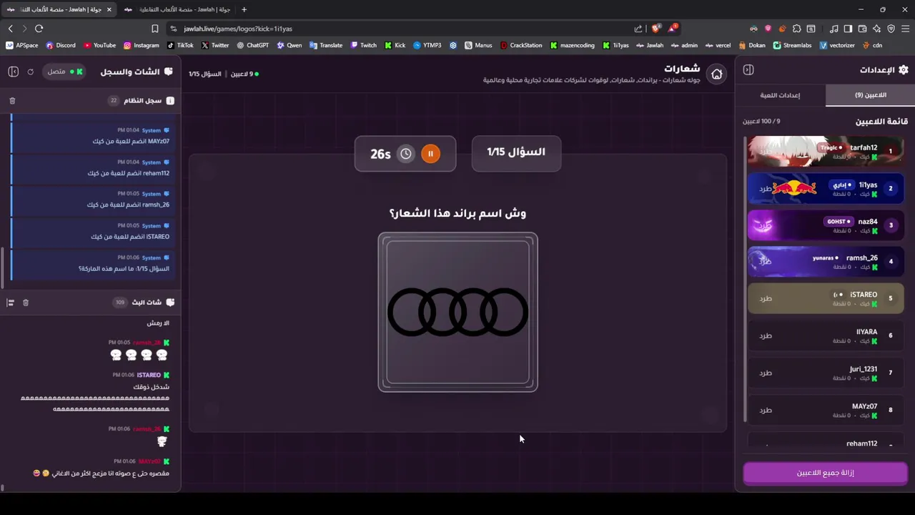
Task: Kick player tarfah12
Action: [x=766, y=152]
